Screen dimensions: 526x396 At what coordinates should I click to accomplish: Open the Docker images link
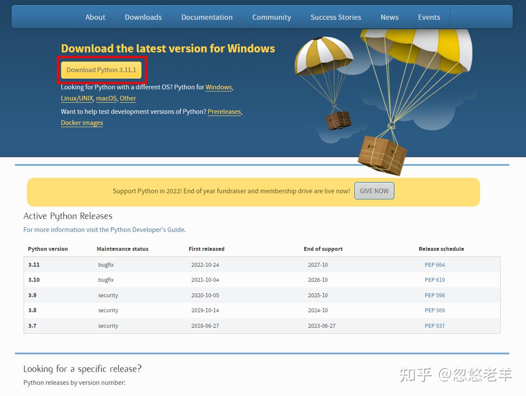pos(82,123)
